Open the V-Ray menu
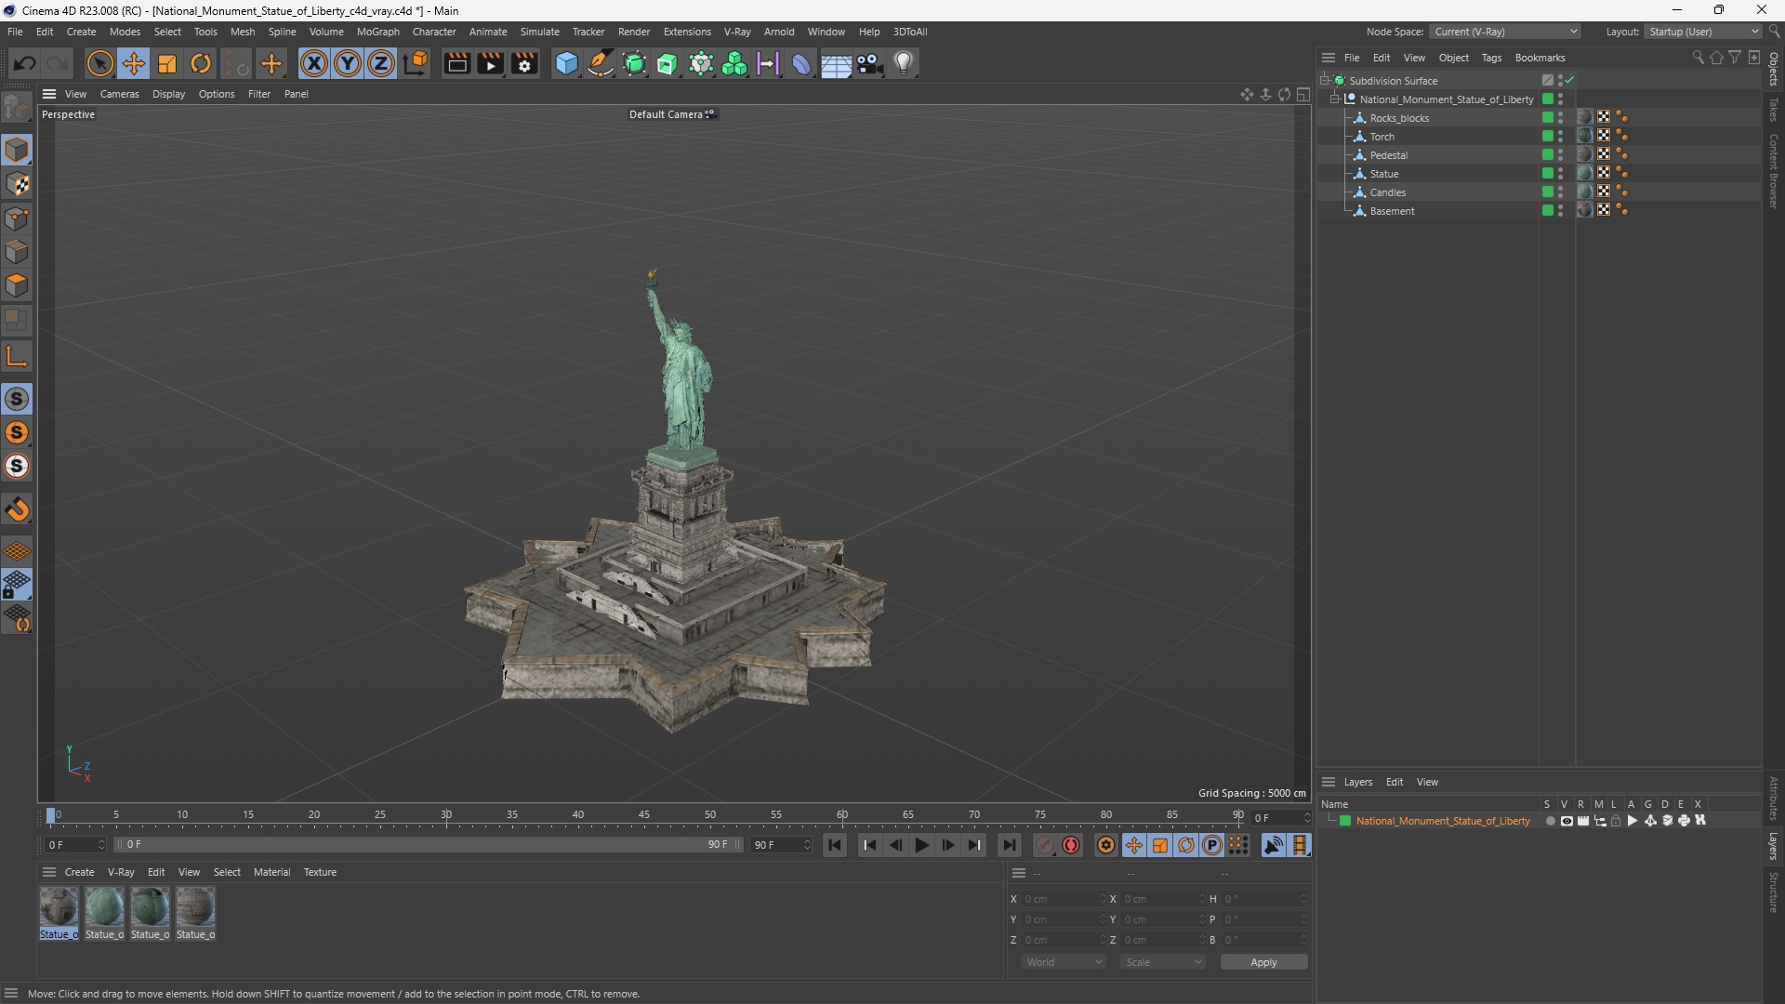1785x1004 pixels. click(737, 32)
